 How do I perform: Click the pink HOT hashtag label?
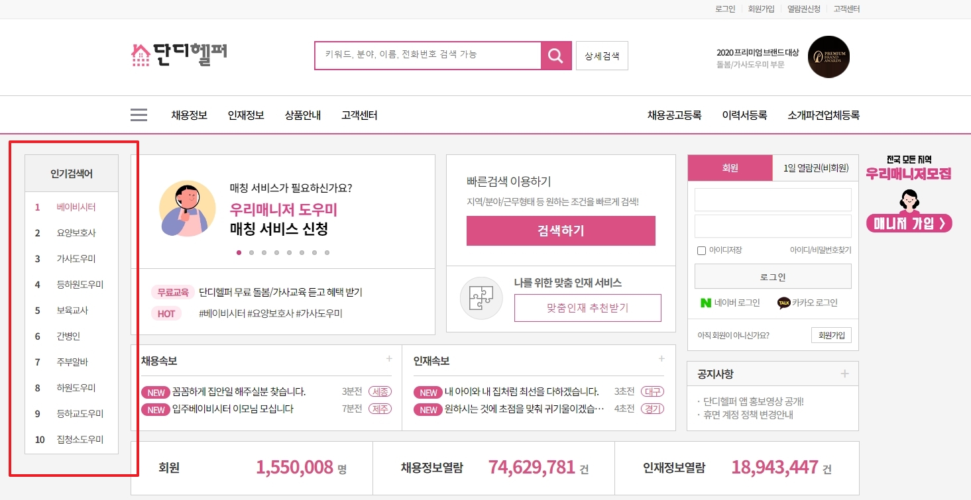click(166, 313)
